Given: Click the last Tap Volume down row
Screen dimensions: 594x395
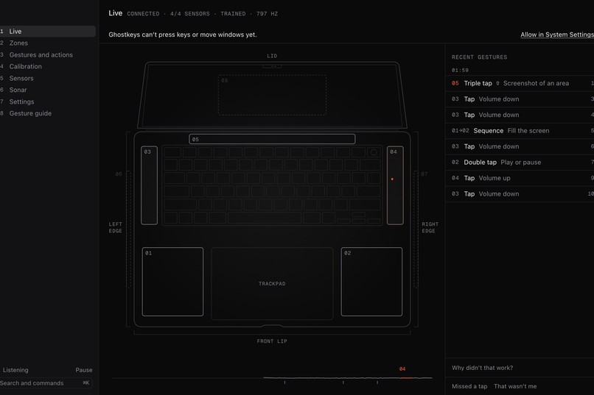Looking at the screenshot, I should click(520, 194).
